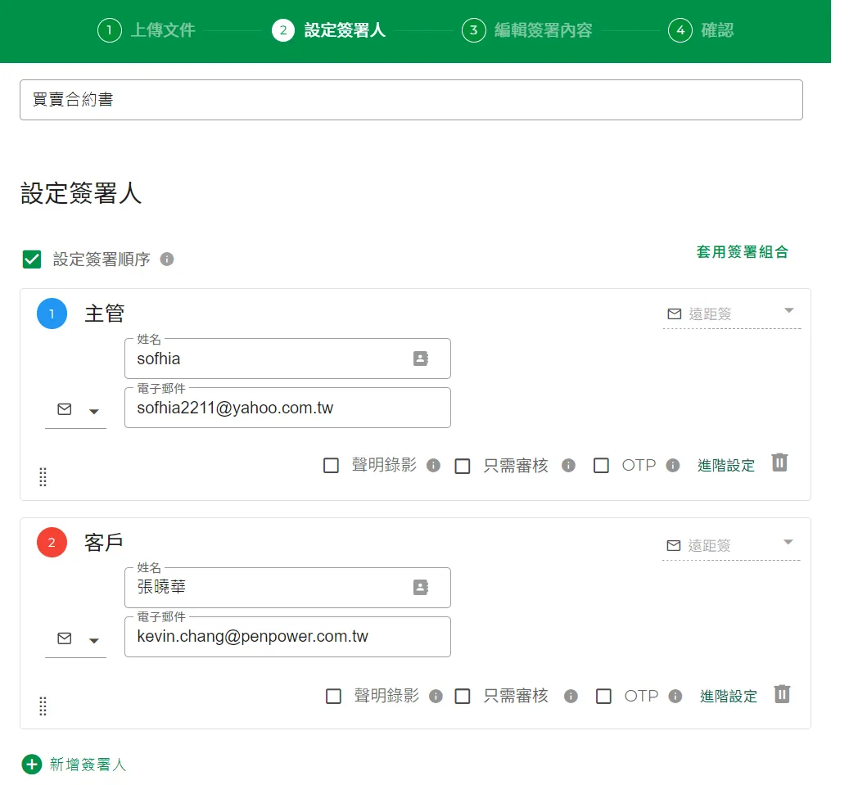
Task: Enable 聲明錄影 checkbox for 主管
Action: tap(332, 466)
